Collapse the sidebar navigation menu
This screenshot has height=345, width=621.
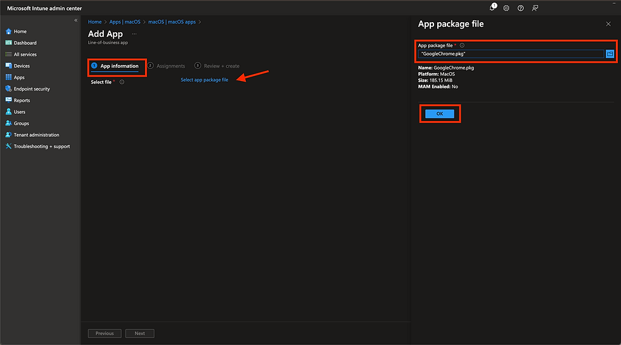click(x=75, y=20)
